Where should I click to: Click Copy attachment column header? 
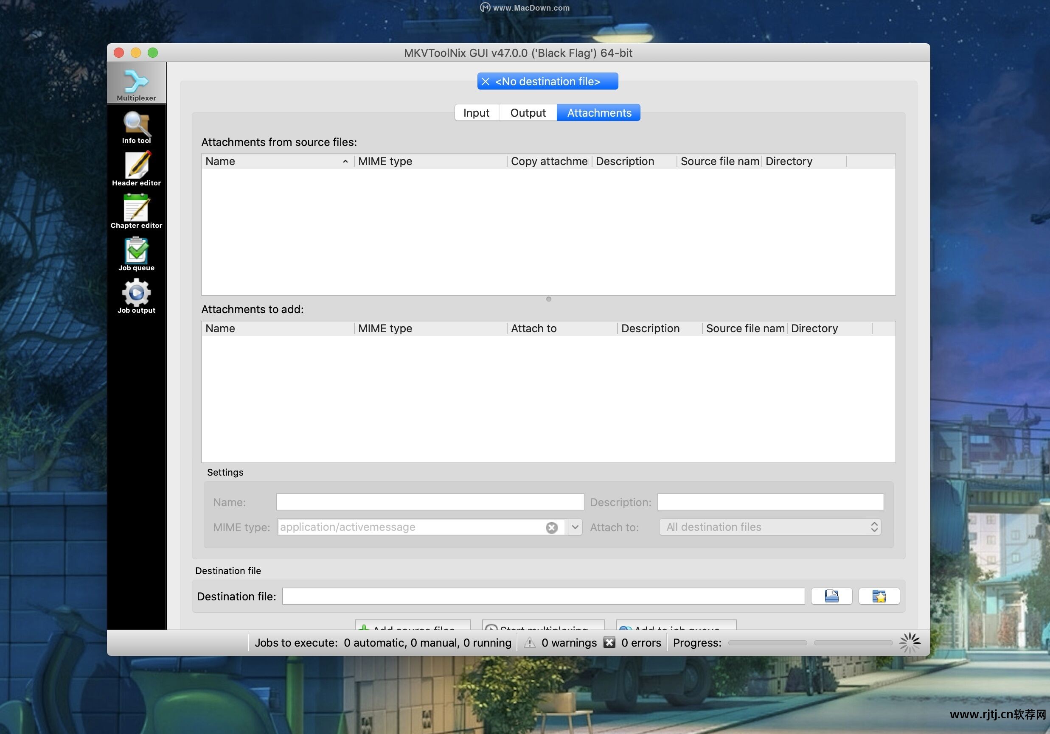(549, 161)
